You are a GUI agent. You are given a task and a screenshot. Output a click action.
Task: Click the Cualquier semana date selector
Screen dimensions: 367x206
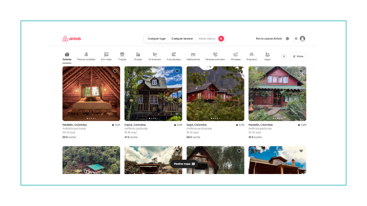pos(182,39)
